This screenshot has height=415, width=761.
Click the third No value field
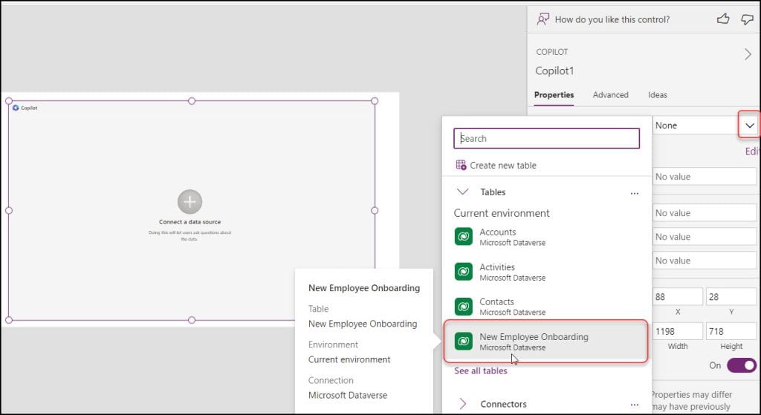point(705,237)
